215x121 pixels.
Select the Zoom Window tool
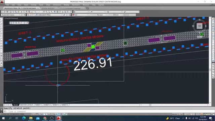pyautogui.click(x=49, y=12)
